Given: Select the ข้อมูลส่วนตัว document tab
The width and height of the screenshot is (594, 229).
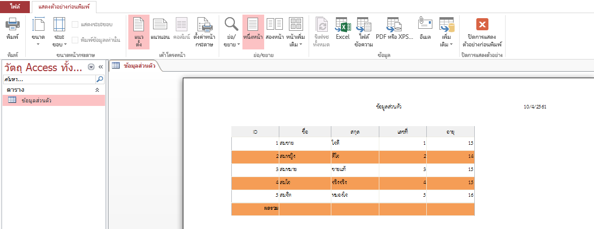Looking at the screenshot, I should click(x=134, y=65).
